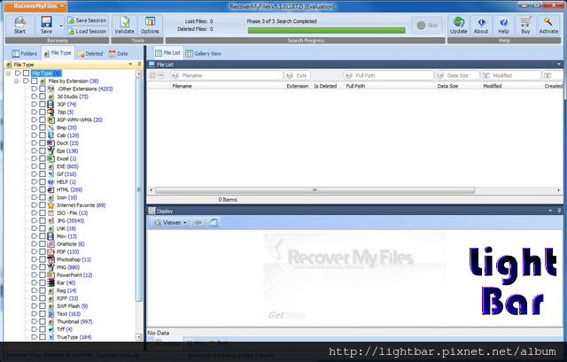Switch to the File Type tab
This screenshot has width=567, height=362.
[58, 53]
